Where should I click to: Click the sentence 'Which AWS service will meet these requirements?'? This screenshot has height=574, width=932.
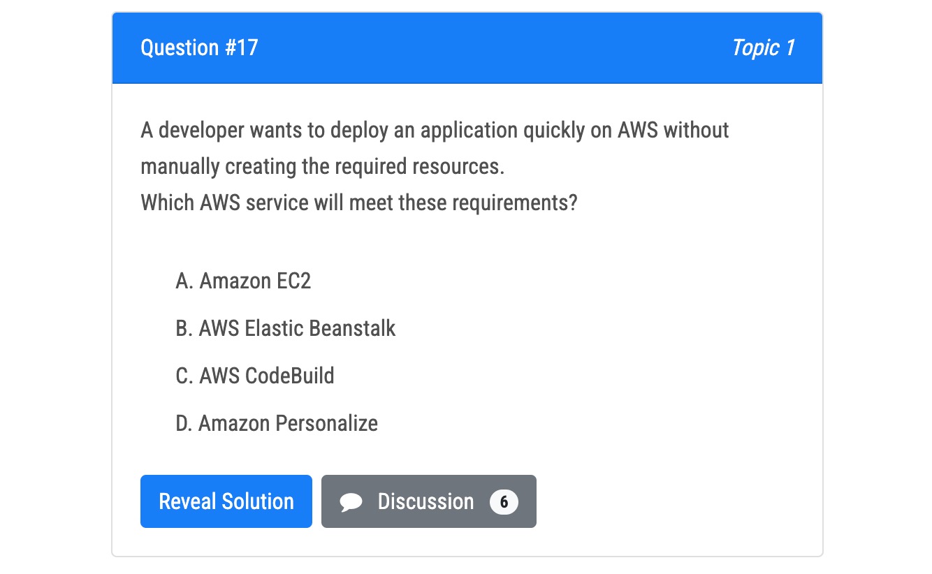(x=359, y=203)
